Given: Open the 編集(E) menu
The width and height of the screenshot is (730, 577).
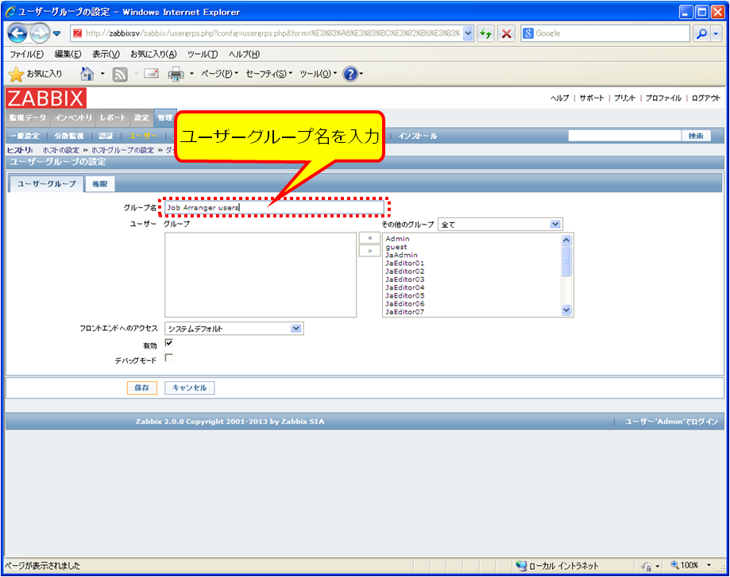Looking at the screenshot, I should click(68, 55).
